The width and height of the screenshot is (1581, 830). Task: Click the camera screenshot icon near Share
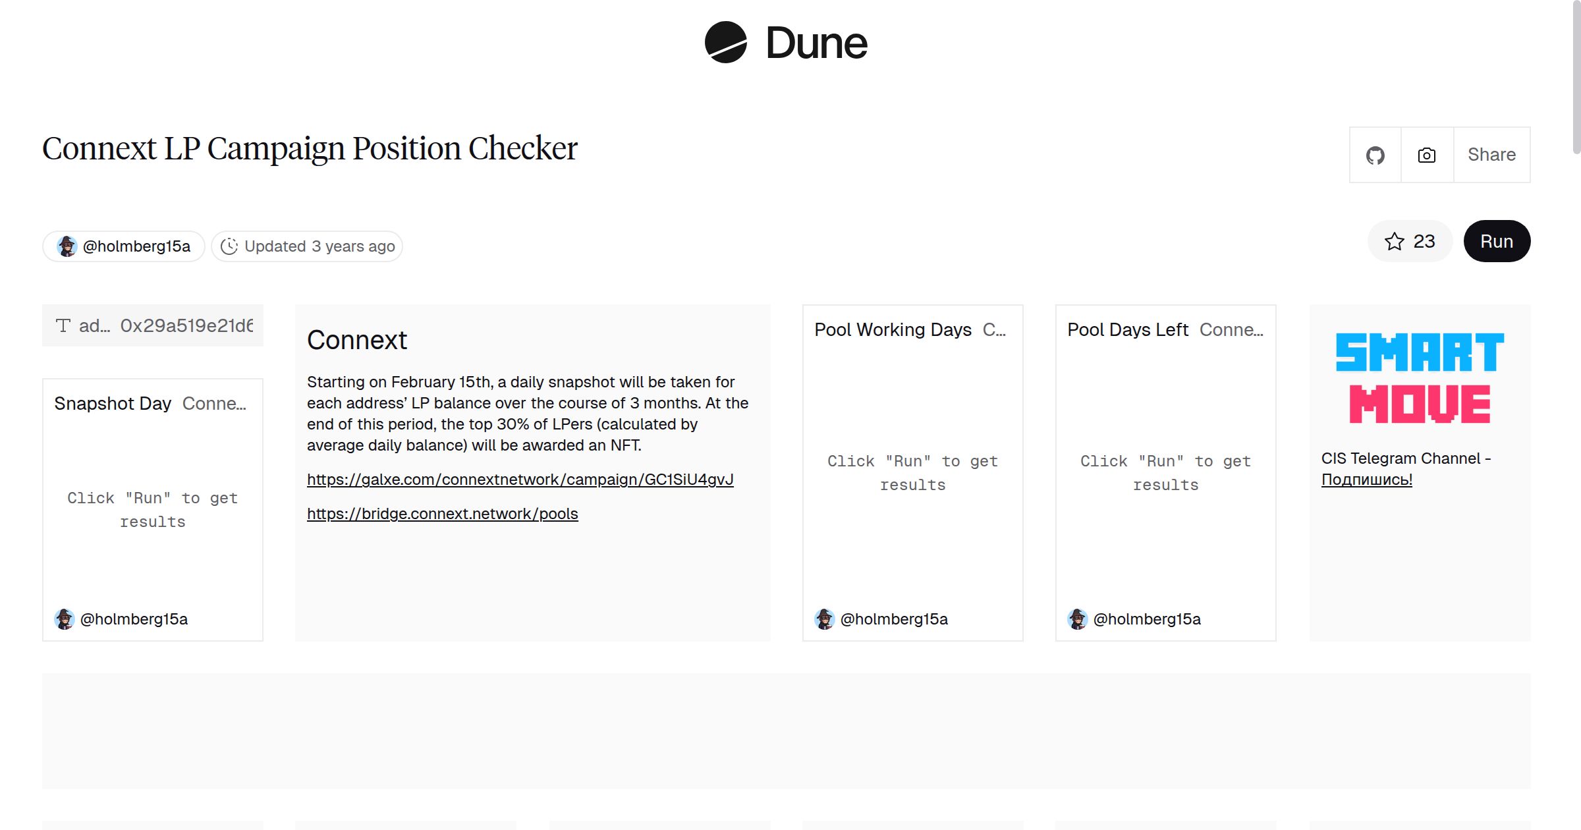click(1426, 154)
